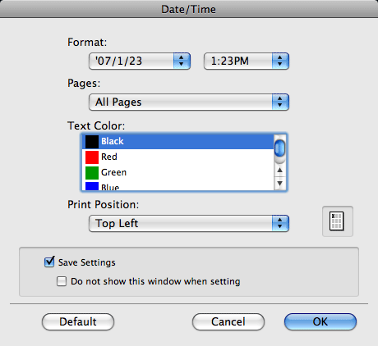Screen dimensions: 378x346
Task: Confirm with the OK button
Action: click(320, 321)
